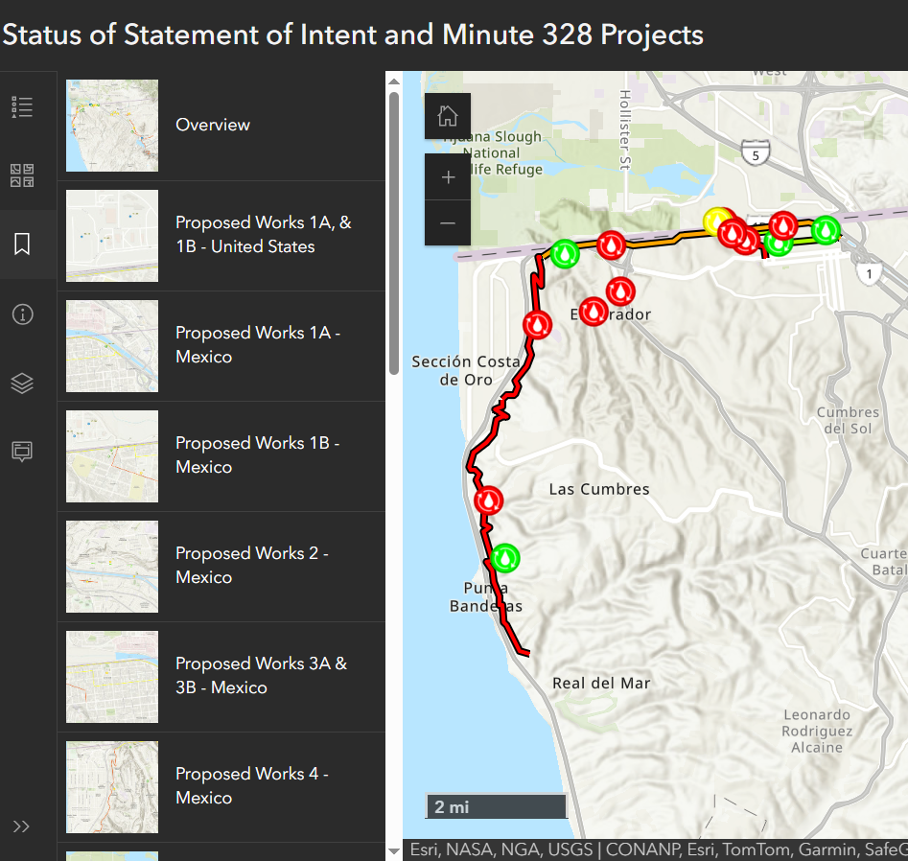Viewport: 908px width, 861px height.
Task: Expand the sidebar with double chevron
Action: 22,826
